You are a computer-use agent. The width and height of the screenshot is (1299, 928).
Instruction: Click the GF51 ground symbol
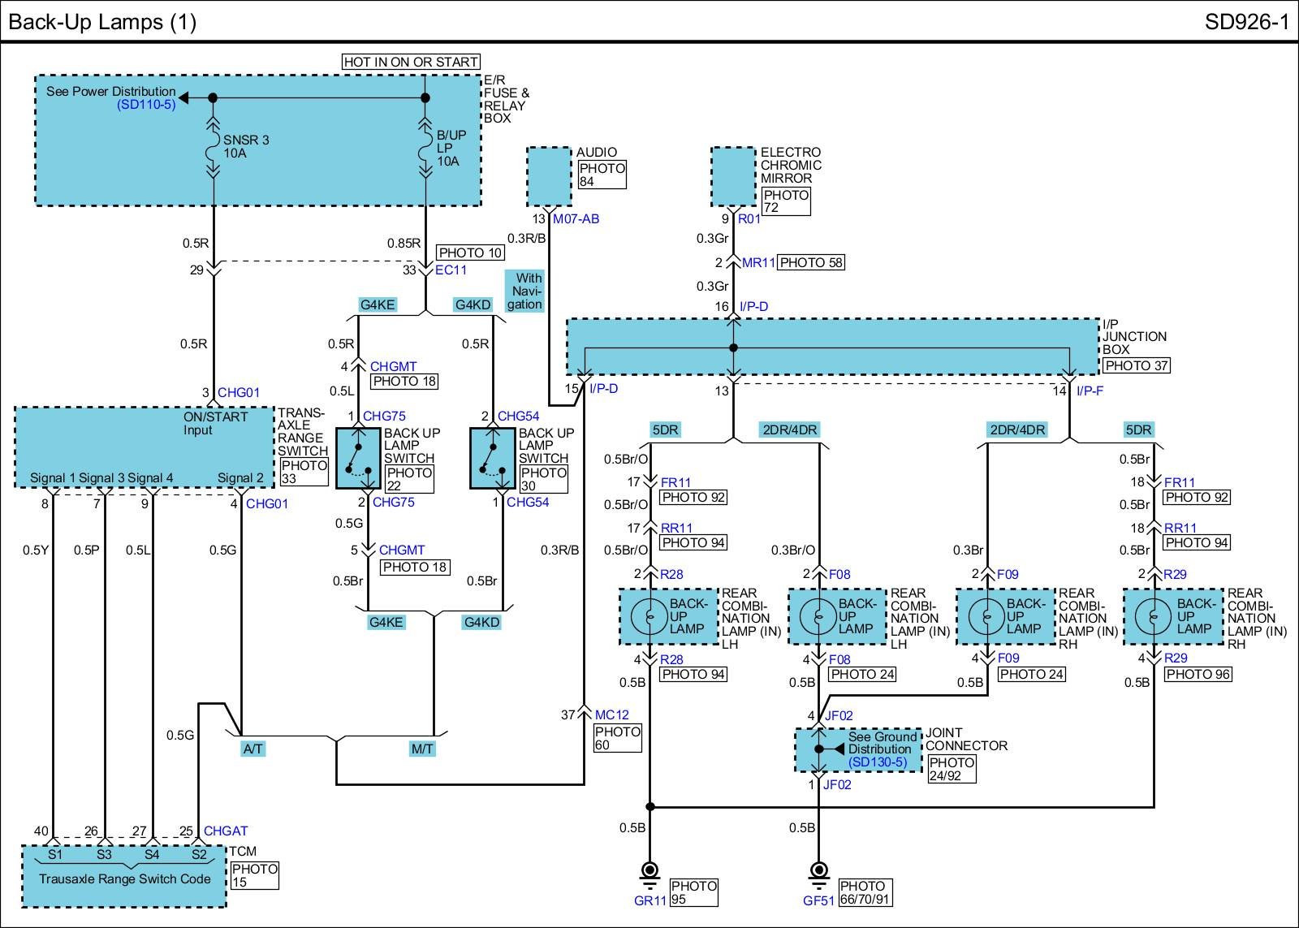point(818,872)
